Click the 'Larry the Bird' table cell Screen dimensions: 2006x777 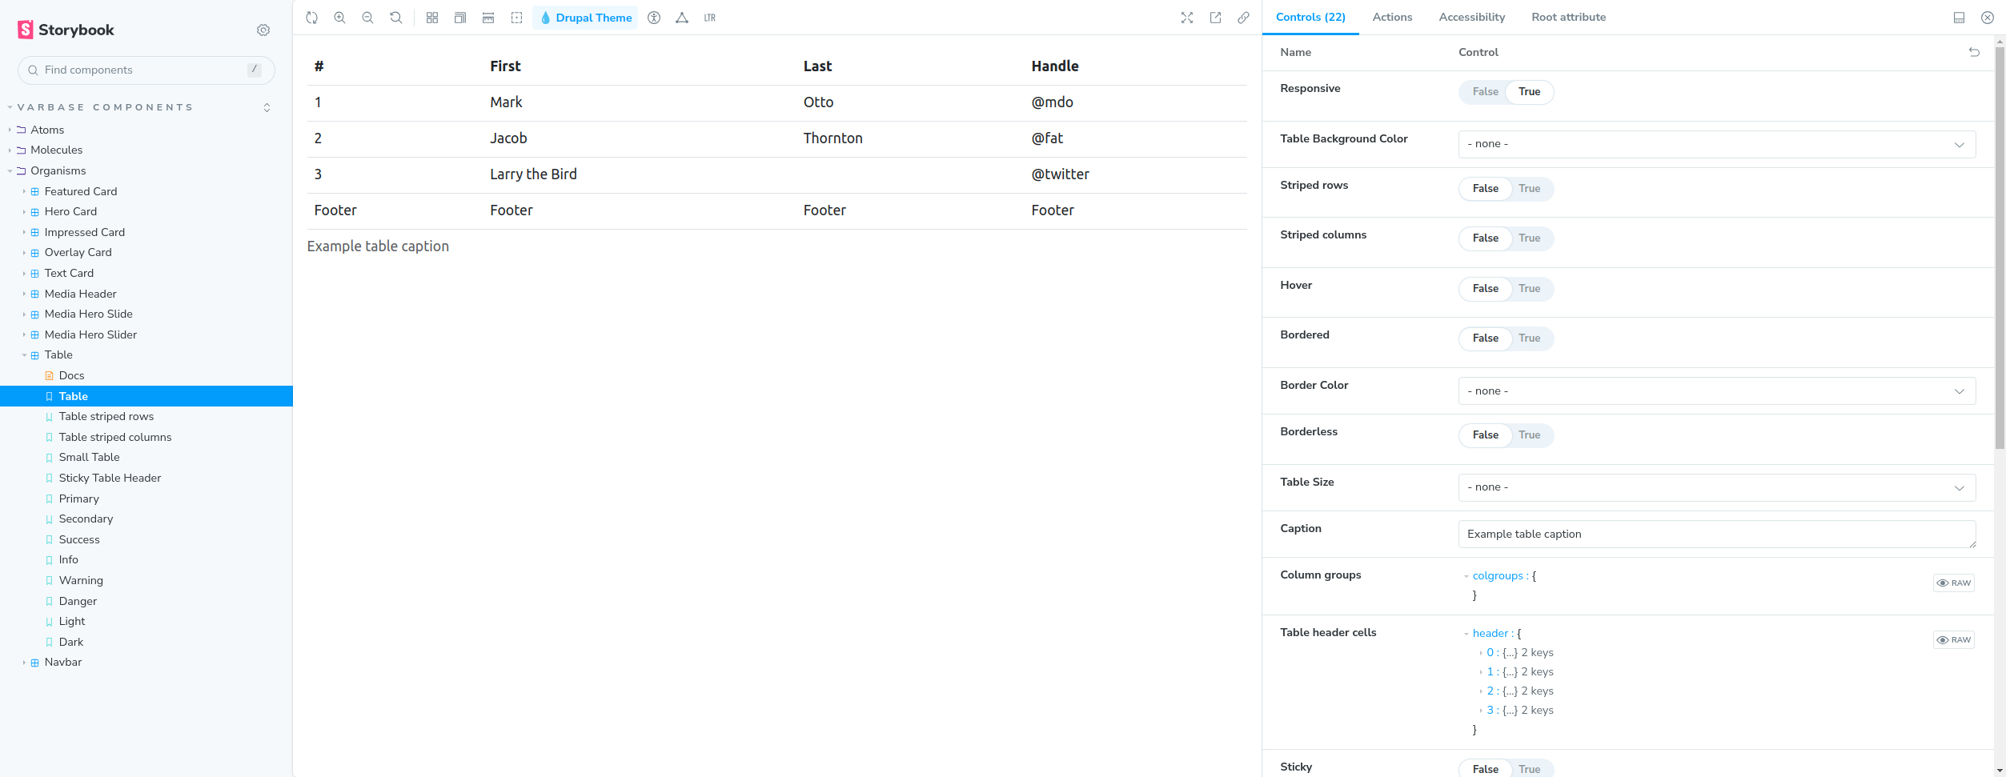[533, 174]
